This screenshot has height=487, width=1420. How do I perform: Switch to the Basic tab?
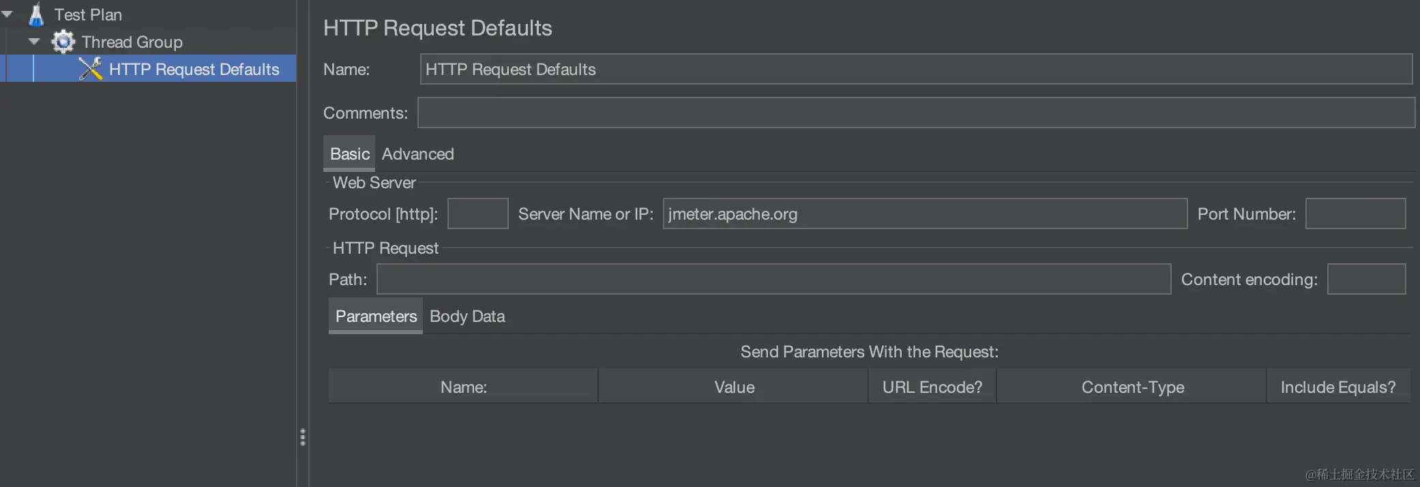[349, 153]
